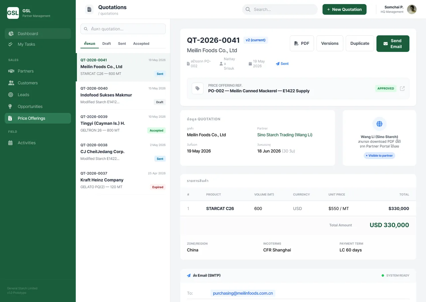This screenshot has height=302, width=426.
Task: Click the Visible to partner badge
Action: click(379, 156)
